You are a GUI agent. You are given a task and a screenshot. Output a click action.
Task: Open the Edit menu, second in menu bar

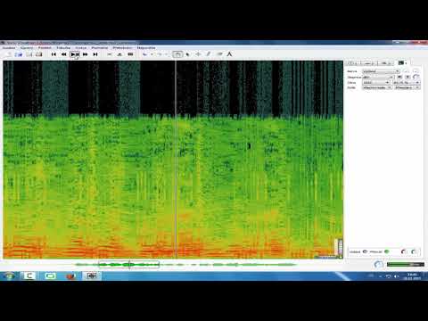click(27, 48)
